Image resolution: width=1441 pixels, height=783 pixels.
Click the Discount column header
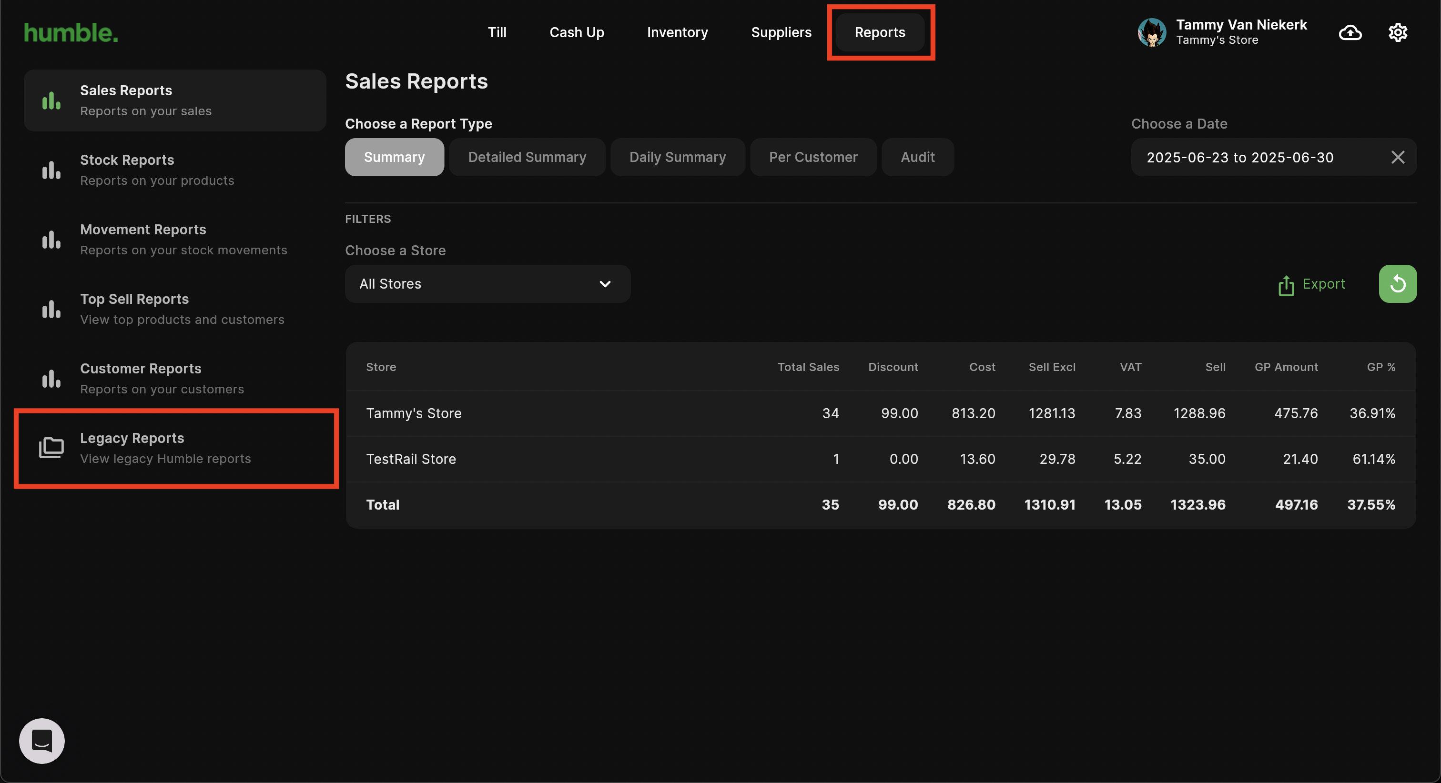pos(893,367)
